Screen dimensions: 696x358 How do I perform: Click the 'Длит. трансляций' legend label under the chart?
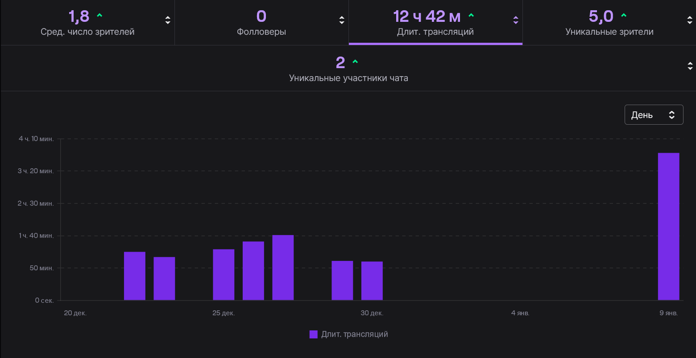[x=355, y=334]
